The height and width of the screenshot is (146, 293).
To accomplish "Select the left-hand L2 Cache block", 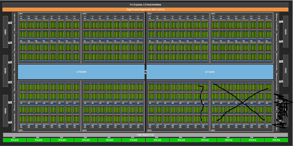I will click(x=81, y=72).
